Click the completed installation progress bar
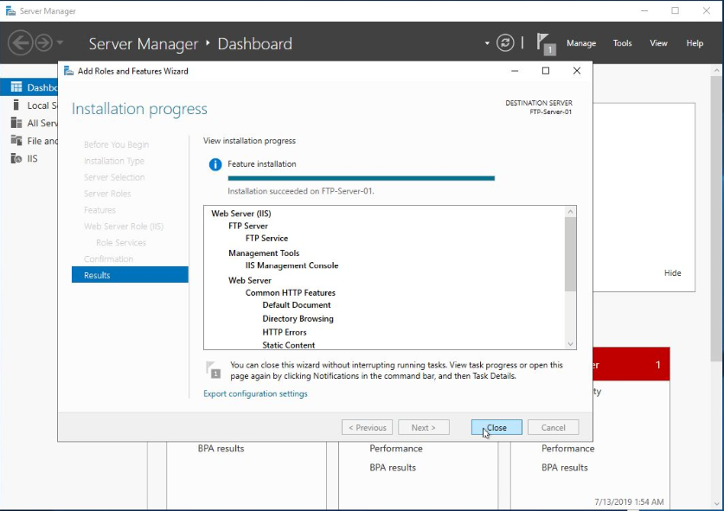The height and width of the screenshot is (511, 724). click(x=361, y=178)
